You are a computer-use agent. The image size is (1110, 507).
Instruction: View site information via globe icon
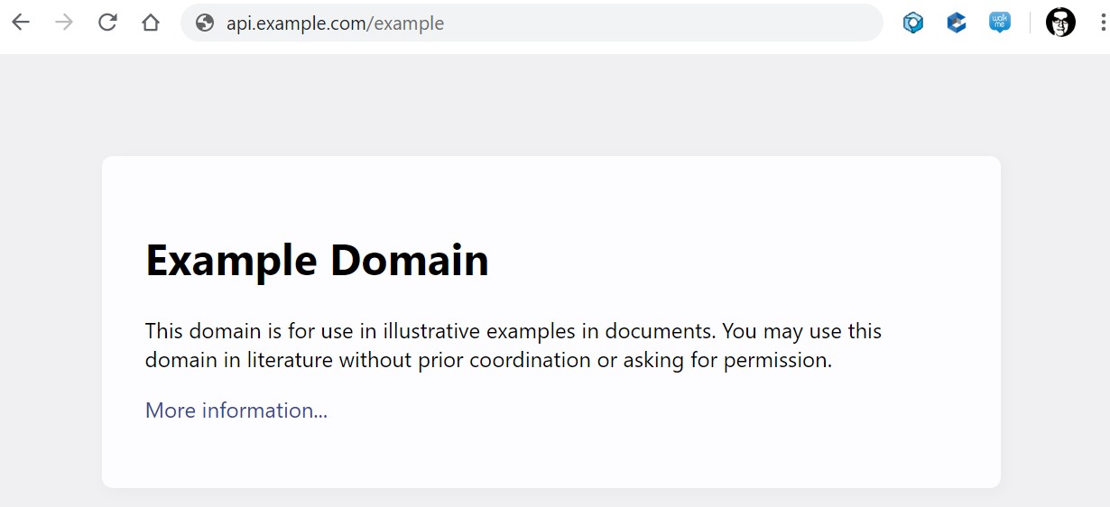(x=205, y=23)
